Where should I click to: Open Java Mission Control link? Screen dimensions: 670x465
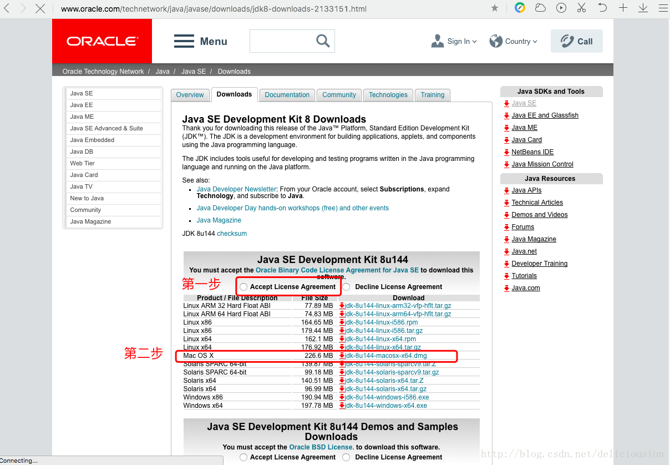[x=542, y=164]
